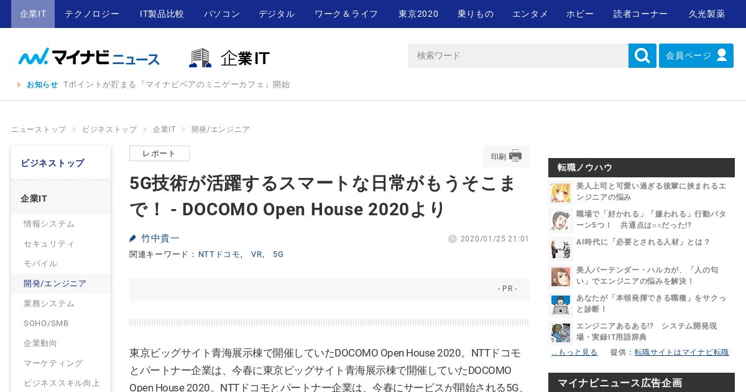Screen dimensions: 746x392
Task: Focus the 検索ワード search field
Action: [518, 55]
